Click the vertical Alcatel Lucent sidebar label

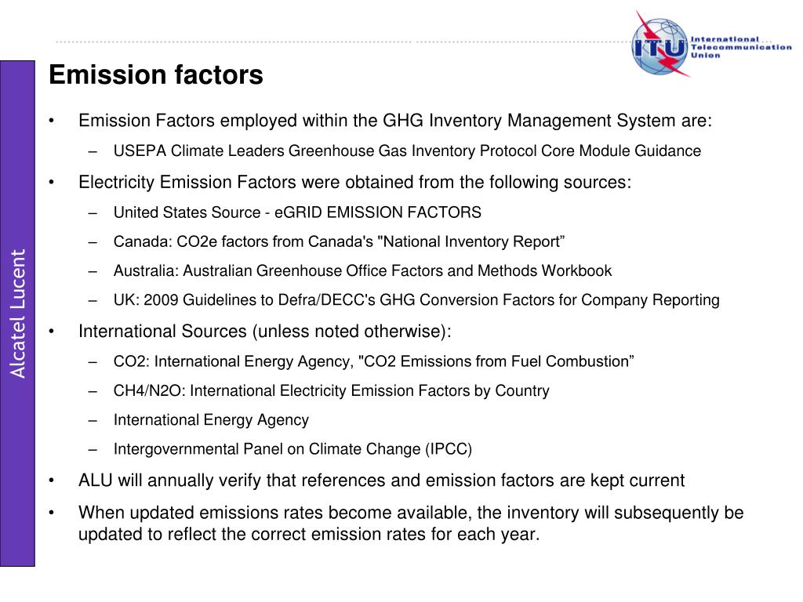[x=17, y=314]
